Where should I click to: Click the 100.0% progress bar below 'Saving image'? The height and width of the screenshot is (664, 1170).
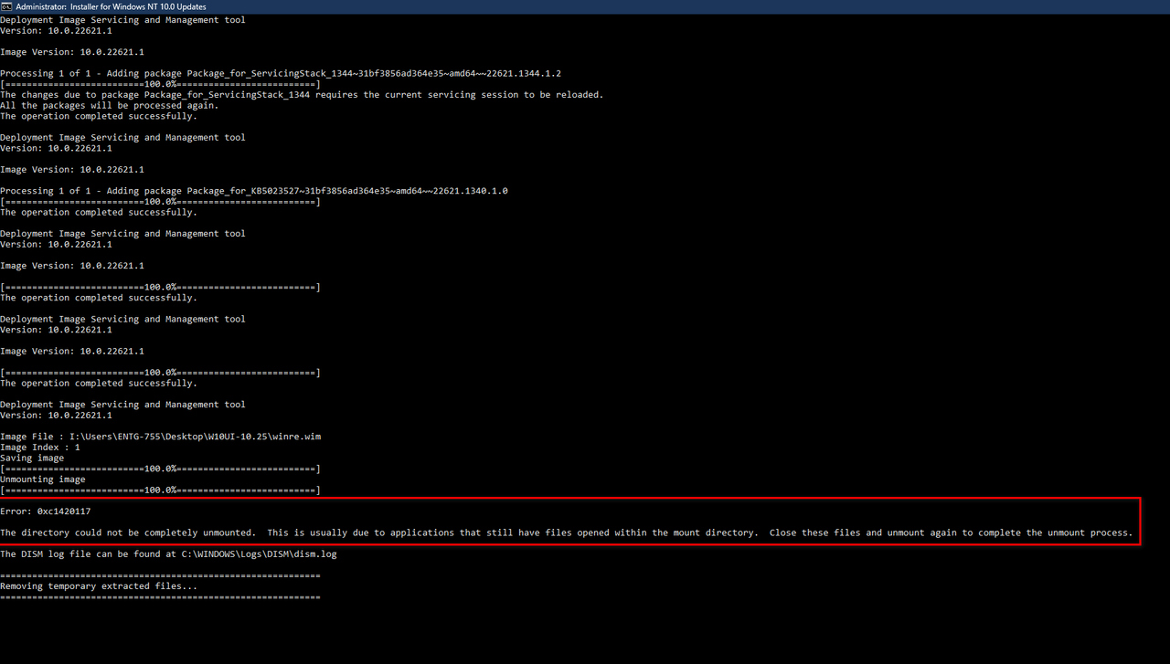point(160,469)
